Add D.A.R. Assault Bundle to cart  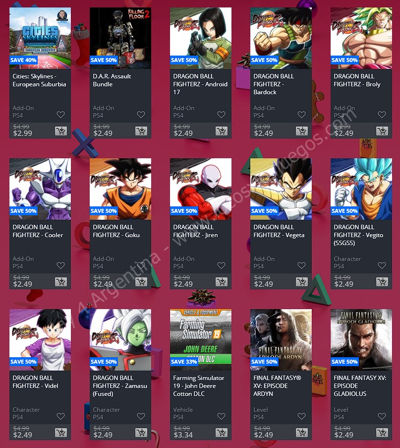(141, 131)
